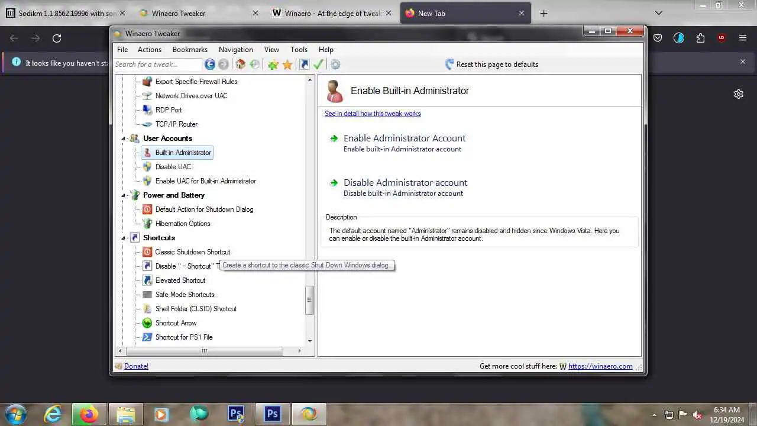The image size is (757, 426).
Task: Open settings gear icon in Winaero toolbar
Action: (335, 64)
